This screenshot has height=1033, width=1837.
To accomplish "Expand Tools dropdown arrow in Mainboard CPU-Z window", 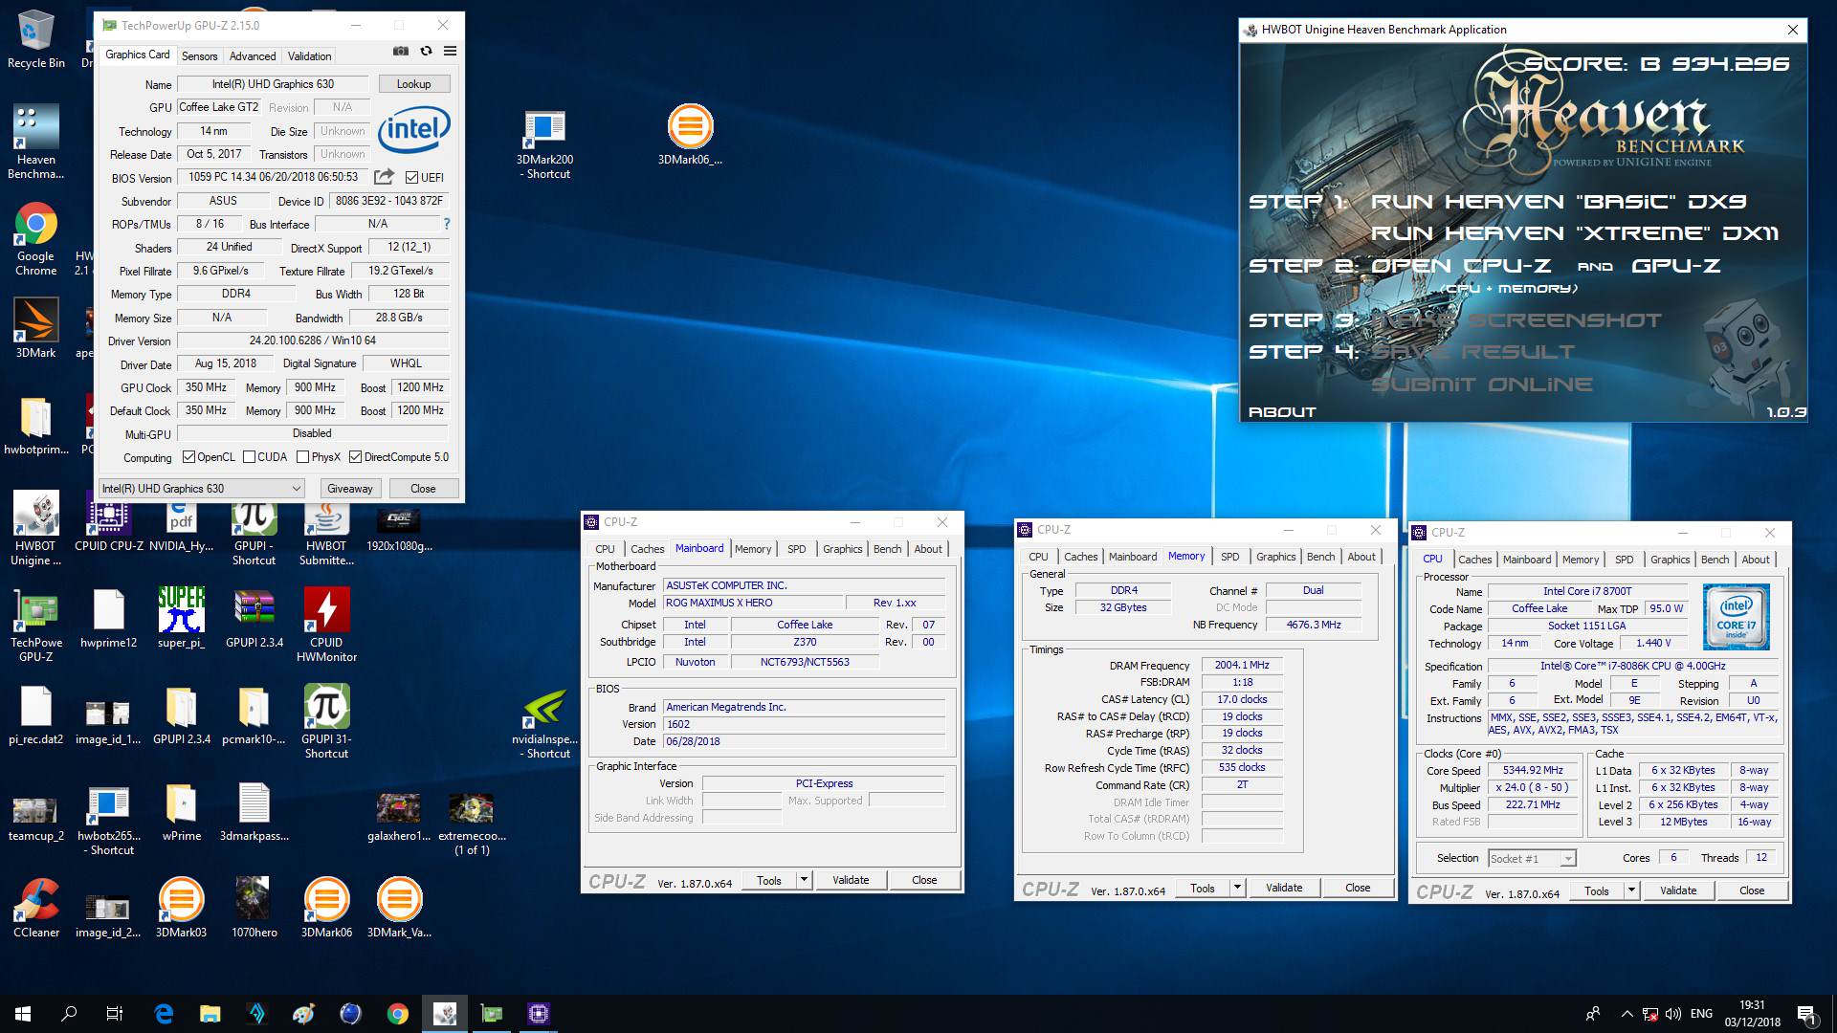I will coord(804,880).
